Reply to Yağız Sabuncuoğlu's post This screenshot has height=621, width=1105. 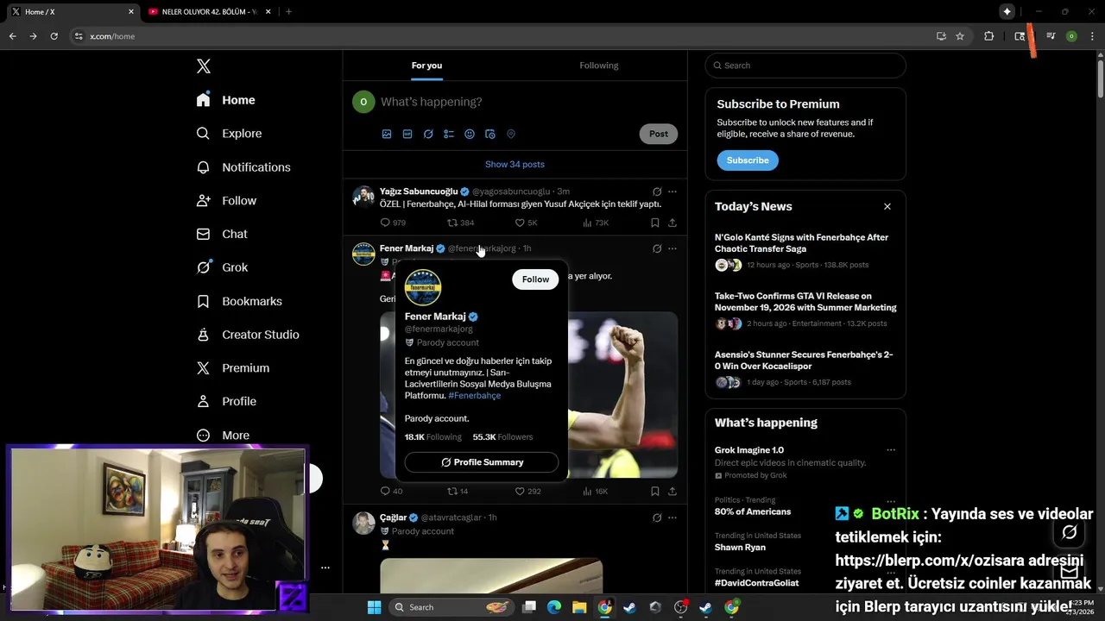[393, 223]
